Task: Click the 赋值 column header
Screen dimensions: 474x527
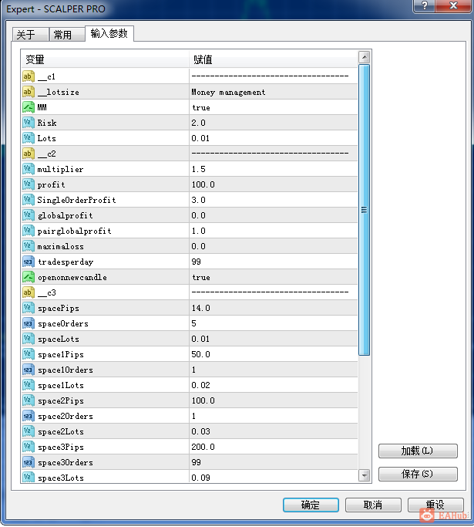Action: point(274,59)
